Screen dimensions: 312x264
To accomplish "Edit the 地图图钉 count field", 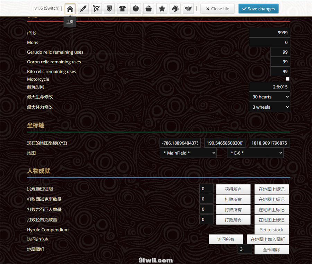I will [x=245, y=249].
